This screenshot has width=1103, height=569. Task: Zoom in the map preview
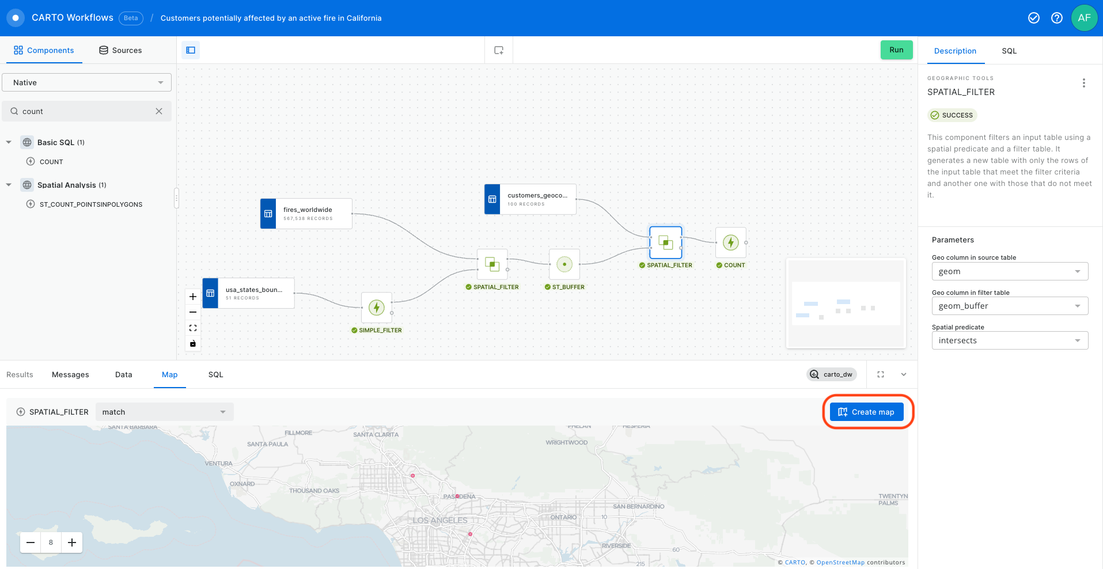tap(72, 543)
